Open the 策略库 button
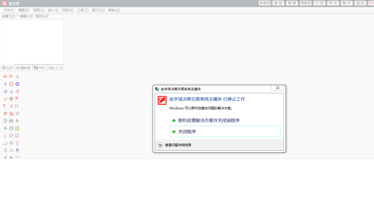Screen dimensions: 374x208 click(306, 3)
